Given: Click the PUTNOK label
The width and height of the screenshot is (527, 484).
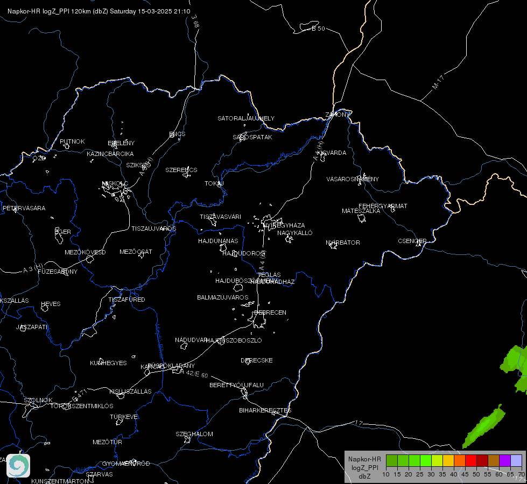Looking at the screenshot, I should pyautogui.click(x=72, y=141).
